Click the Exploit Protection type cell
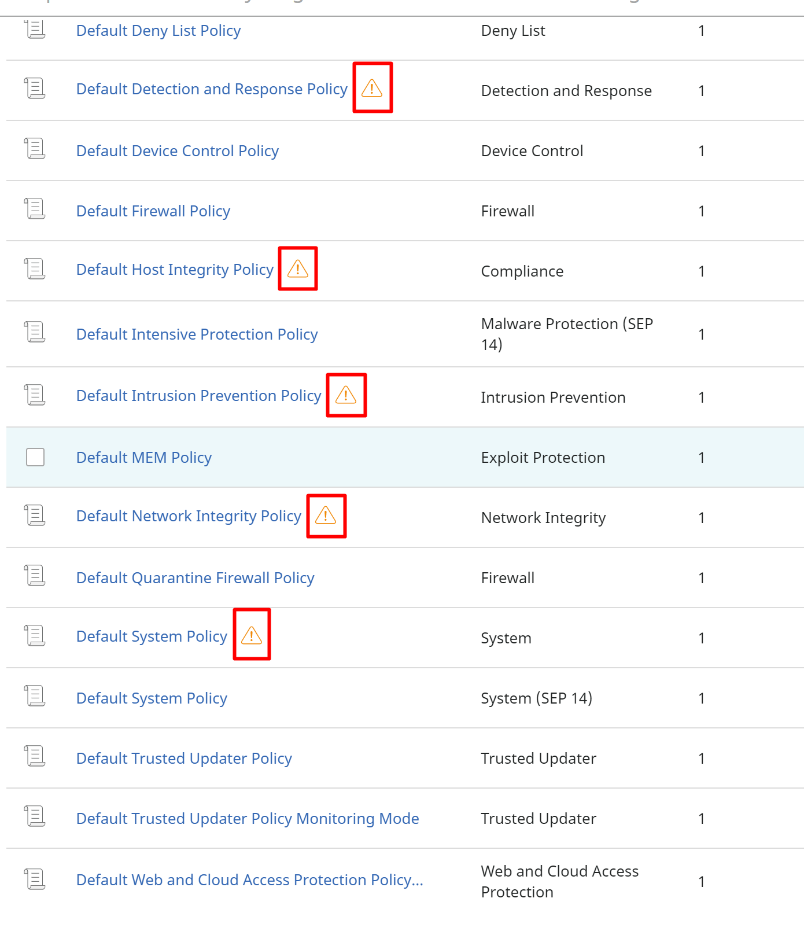The width and height of the screenshot is (804, 935). tap(543, 458)
